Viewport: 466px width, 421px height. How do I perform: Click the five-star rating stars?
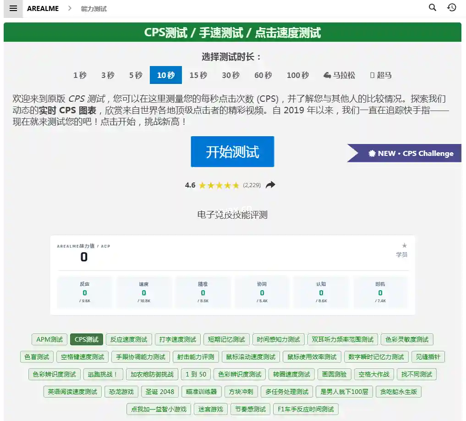click(223, 185)
